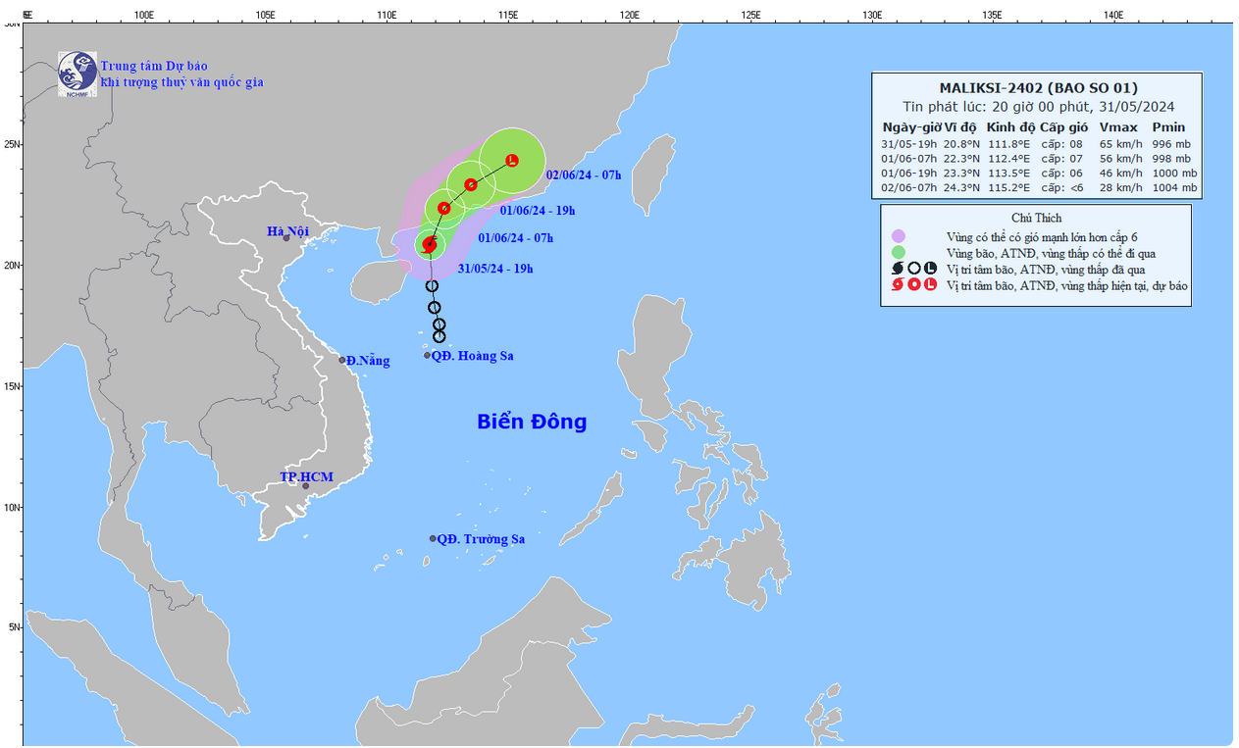This screenshot has width=1239, height=748.
Task: Click the 31/05/24 - 19h time label on the map
Action: point(495,269)
